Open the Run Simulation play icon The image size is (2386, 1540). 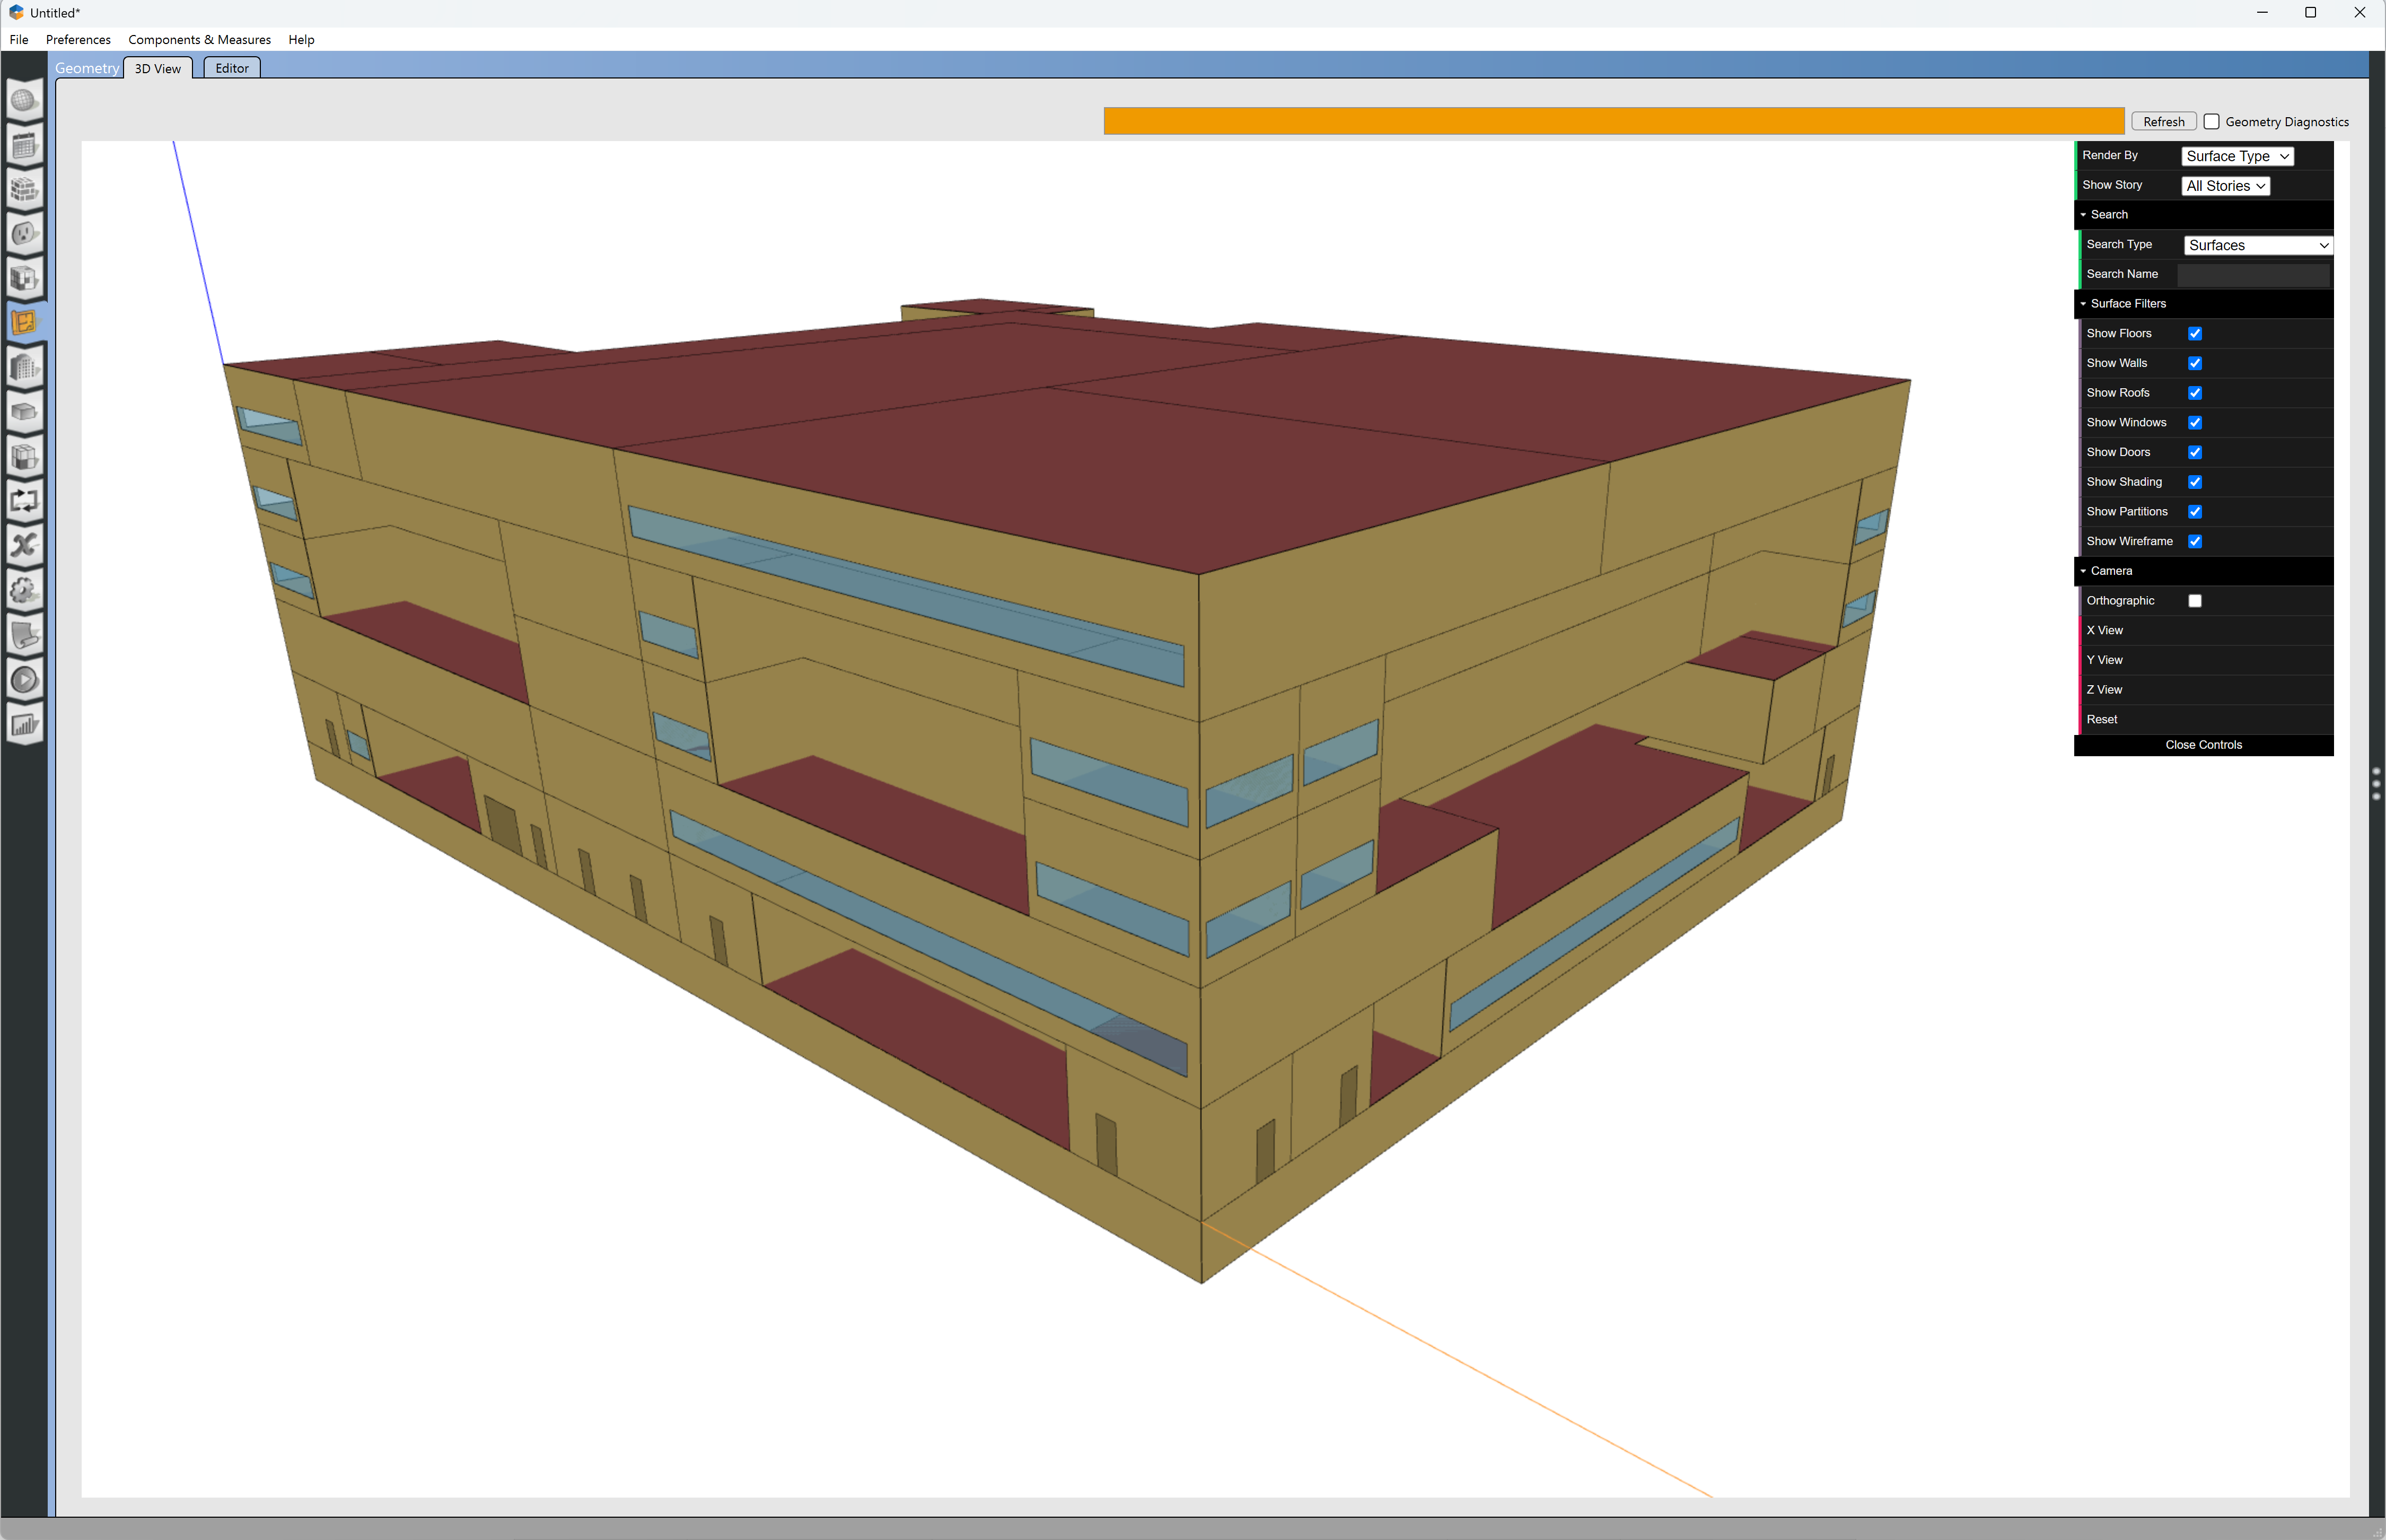point(24,680)
